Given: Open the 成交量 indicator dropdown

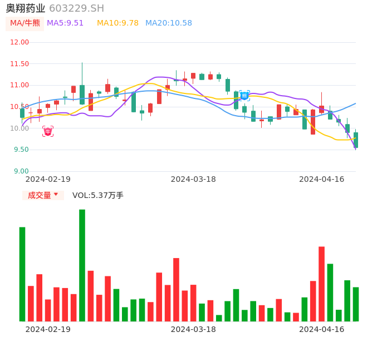Looking at the screenshot, I should tap(43, 195).
